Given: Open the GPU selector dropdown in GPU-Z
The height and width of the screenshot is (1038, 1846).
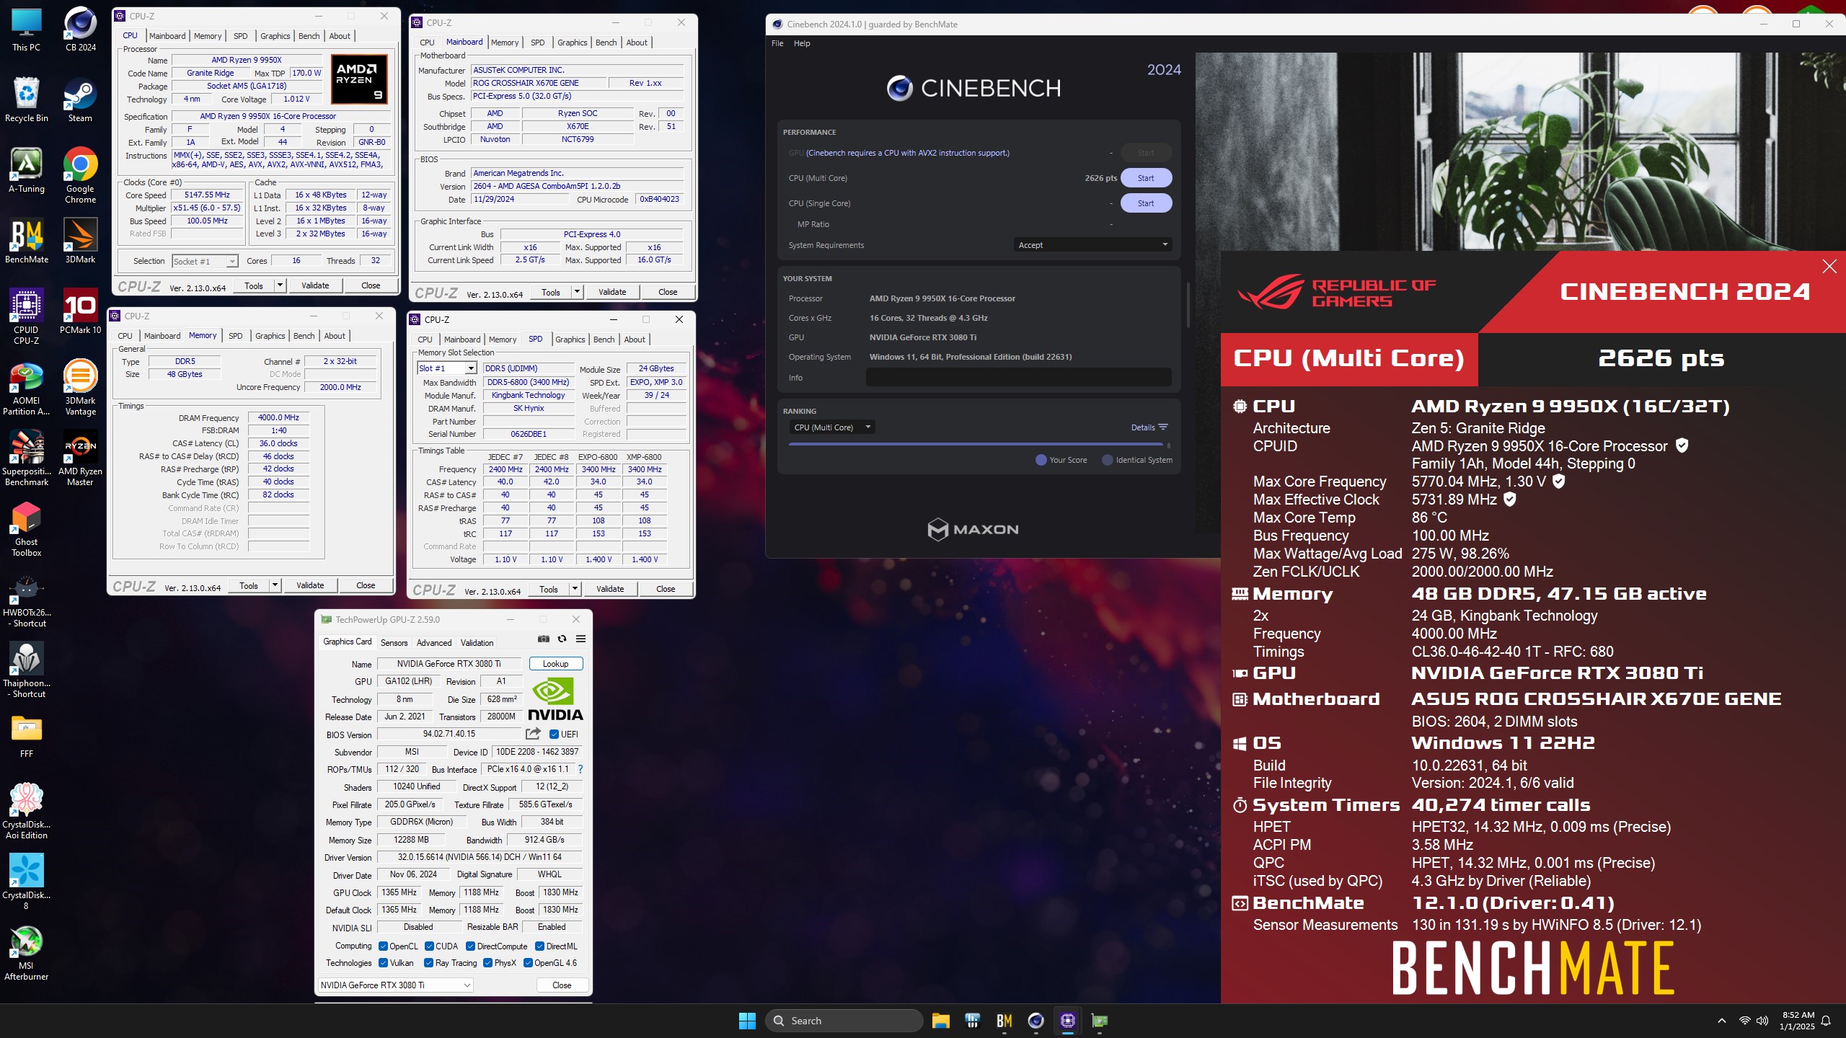Looking at the screenshot, I should click(396, 985).
